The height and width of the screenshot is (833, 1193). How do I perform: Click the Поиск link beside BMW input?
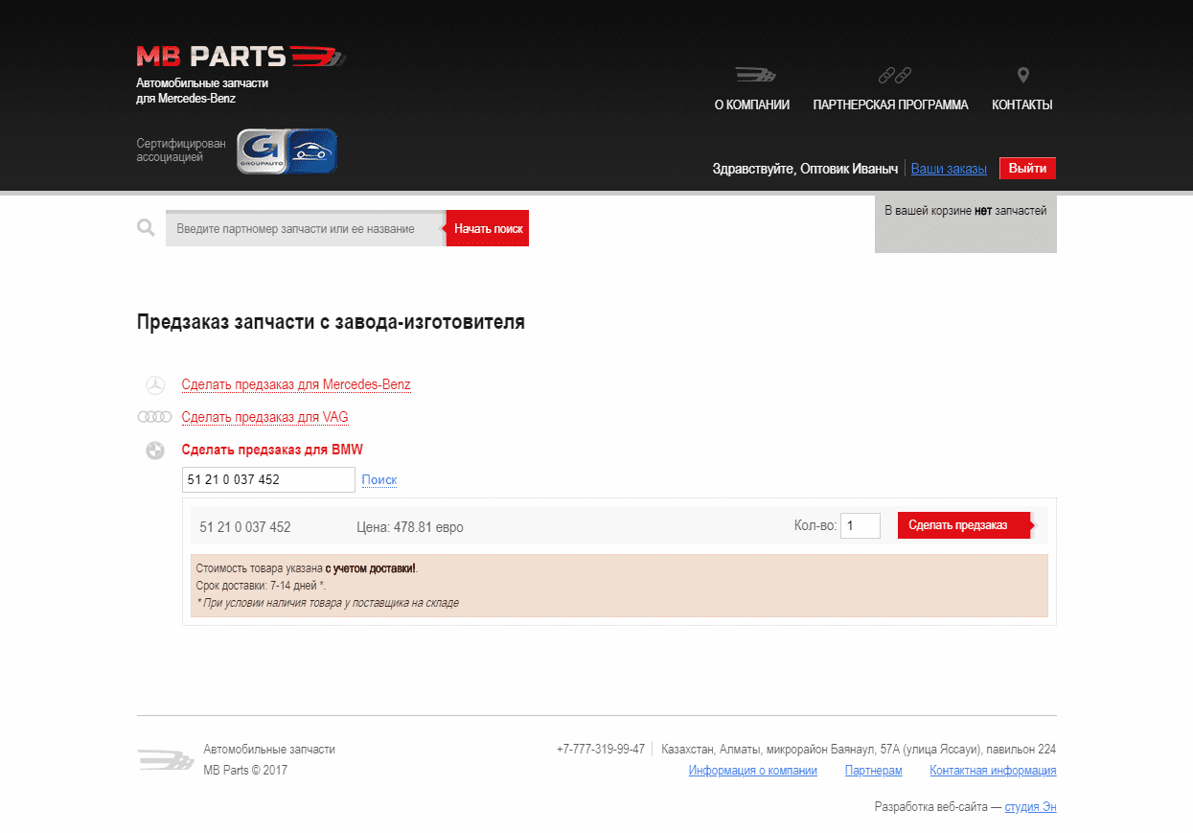(x=379, y=479)
